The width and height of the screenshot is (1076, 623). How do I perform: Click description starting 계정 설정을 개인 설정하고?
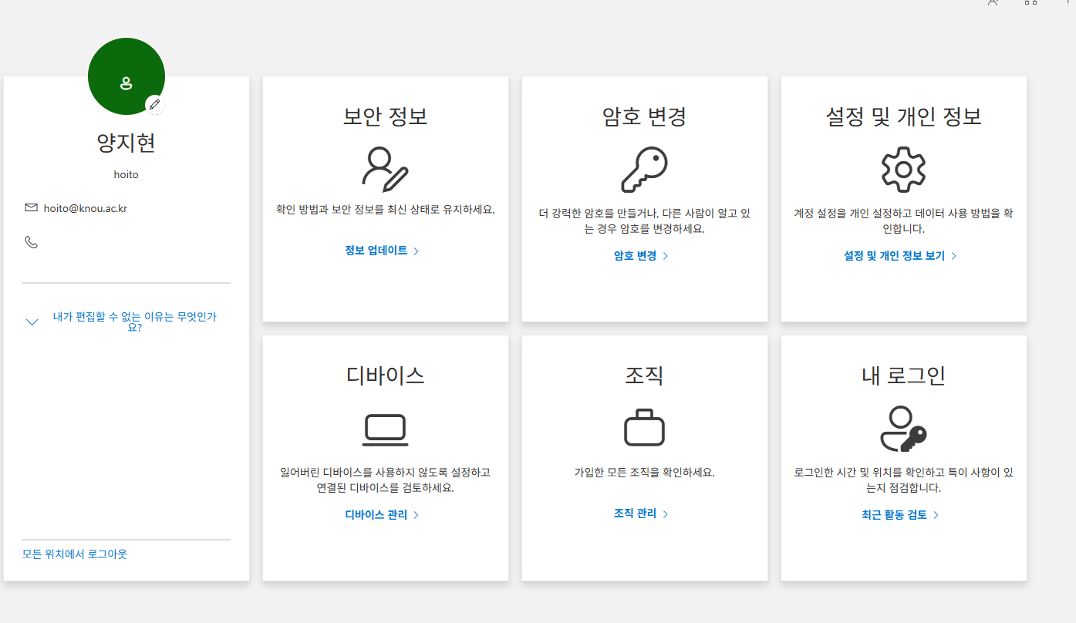tap(903, 221)
